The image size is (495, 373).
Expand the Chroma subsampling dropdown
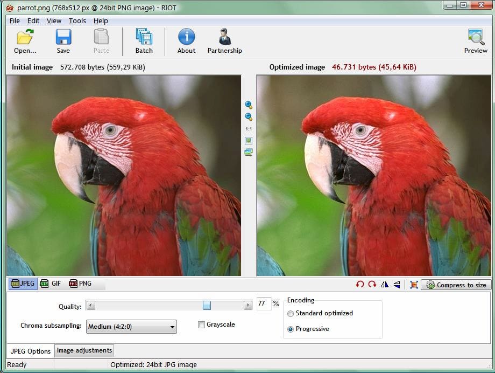tap(131, 327)
